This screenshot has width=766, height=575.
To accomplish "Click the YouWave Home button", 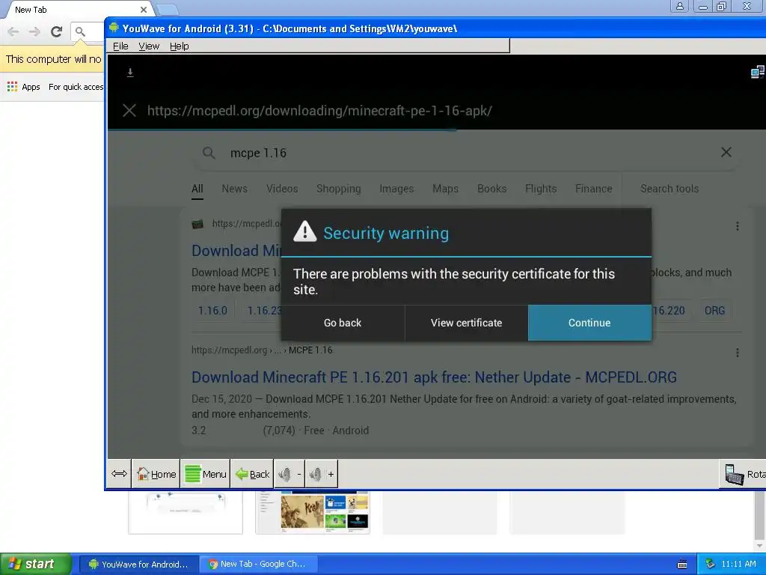I will 156,474.
